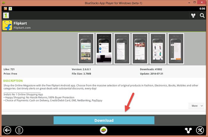Open settings wrench icon in bottom bar

200,130
